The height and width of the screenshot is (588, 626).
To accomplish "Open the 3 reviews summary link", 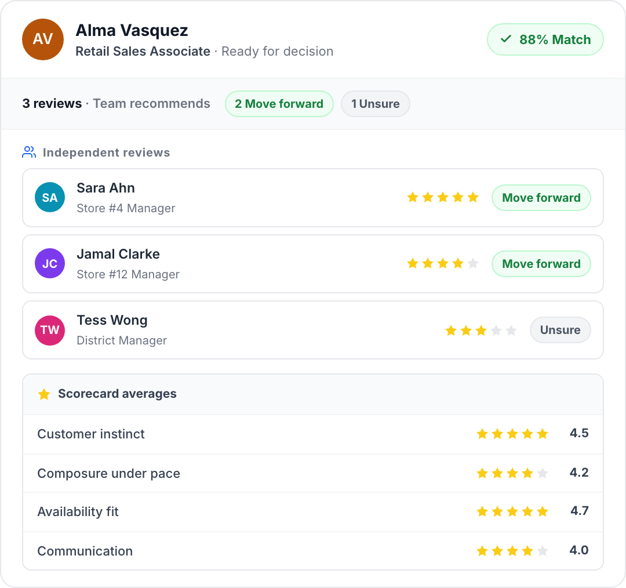I will 52,104.
